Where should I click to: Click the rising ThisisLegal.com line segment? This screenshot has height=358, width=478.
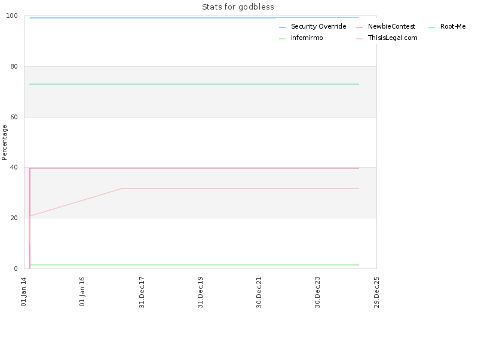click(75, 202)
